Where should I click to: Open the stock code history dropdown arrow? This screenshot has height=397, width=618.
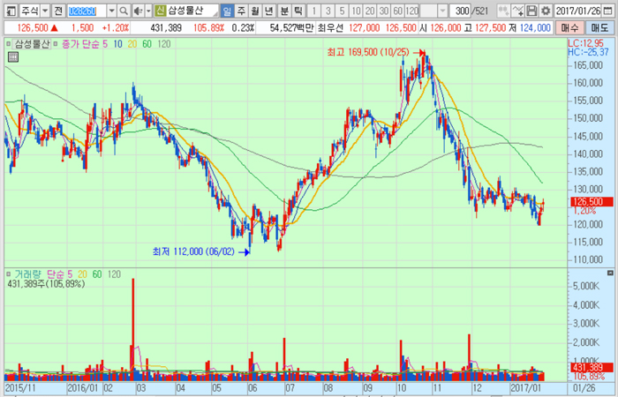(111, 11)
